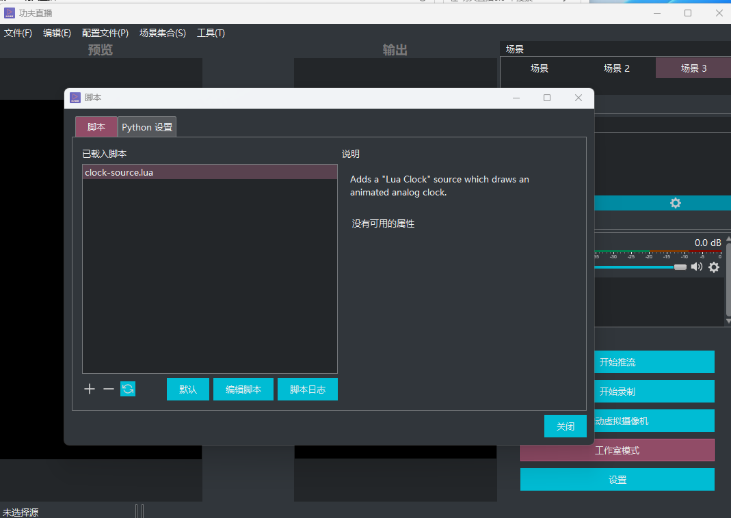Reload scripts using the refresh icon
The image size is (731, 518).
128,389
